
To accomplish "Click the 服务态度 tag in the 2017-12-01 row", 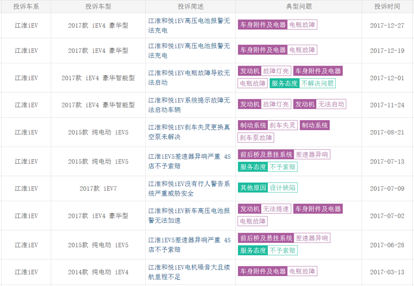I will click(x=284, y=83).
